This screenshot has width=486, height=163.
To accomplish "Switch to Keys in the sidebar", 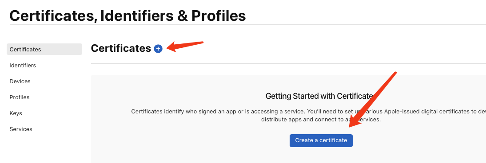I will click(16, 113).
